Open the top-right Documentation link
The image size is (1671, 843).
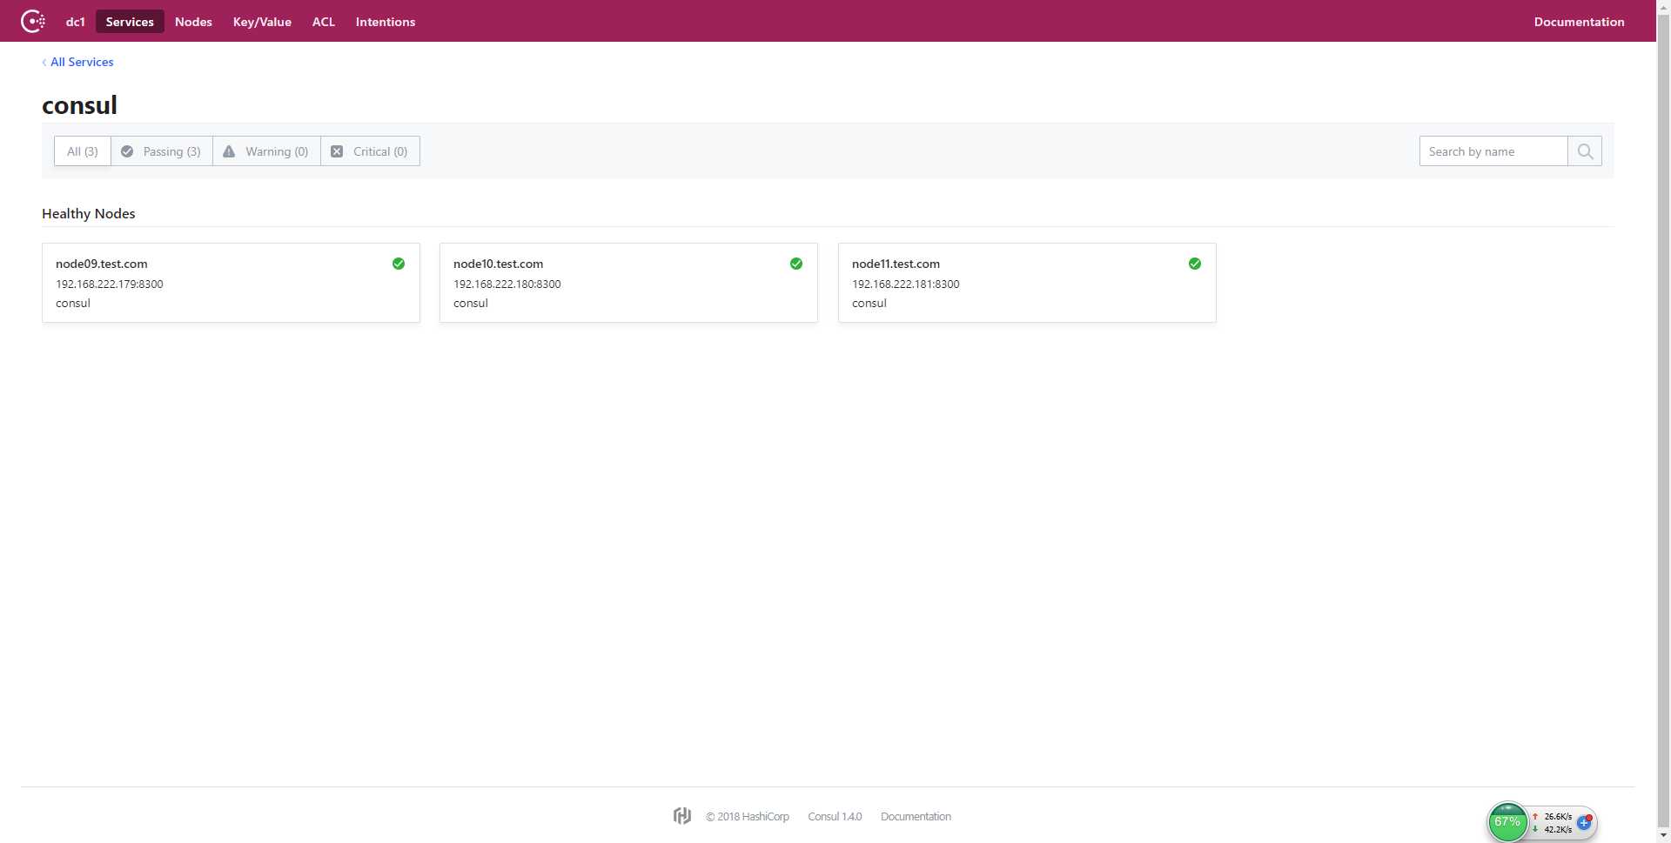pos(1579,22)
